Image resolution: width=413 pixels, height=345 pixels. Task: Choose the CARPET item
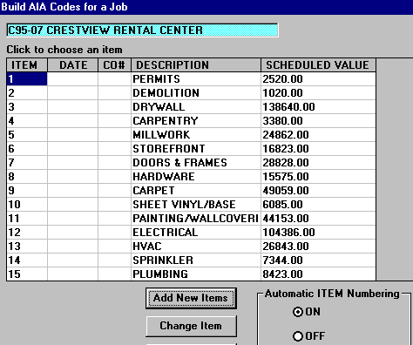coord(196,191)
